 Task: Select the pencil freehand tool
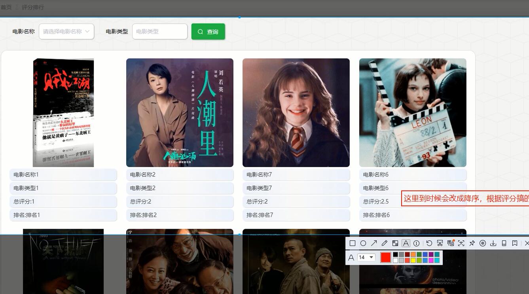(x=385, y=243)
